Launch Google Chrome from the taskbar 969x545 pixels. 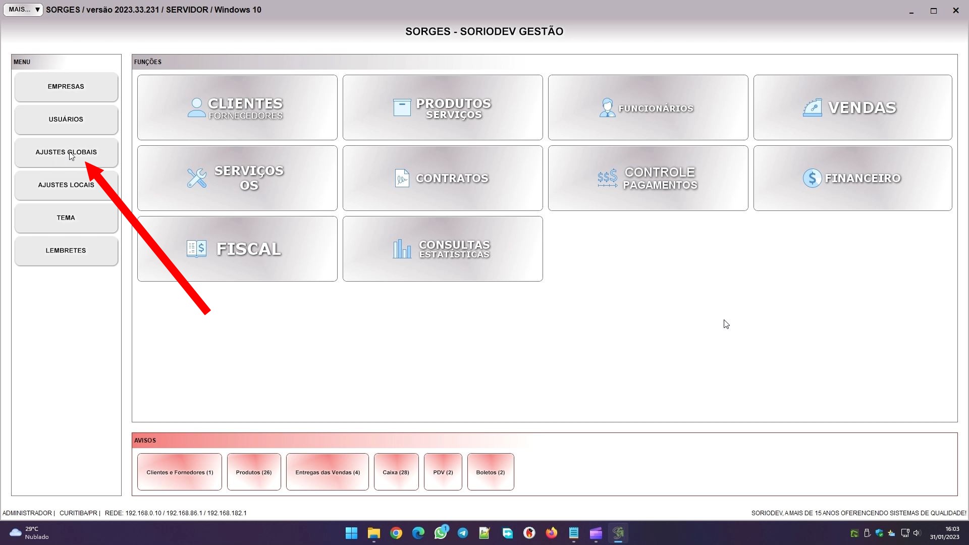tap(396, 533)
